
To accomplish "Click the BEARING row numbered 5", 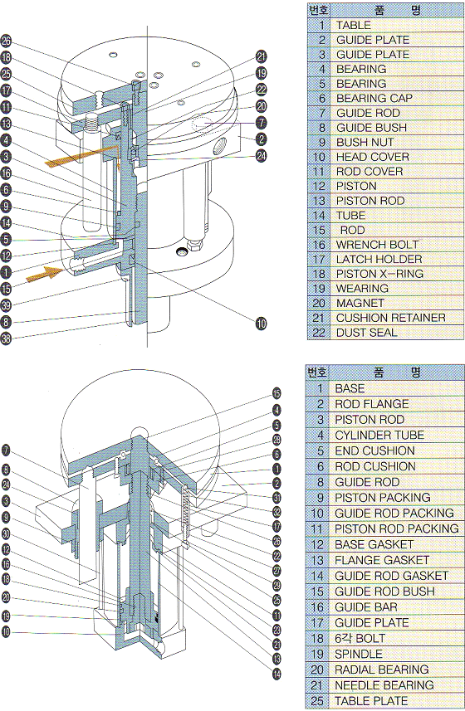I will [x=385, y=84].
